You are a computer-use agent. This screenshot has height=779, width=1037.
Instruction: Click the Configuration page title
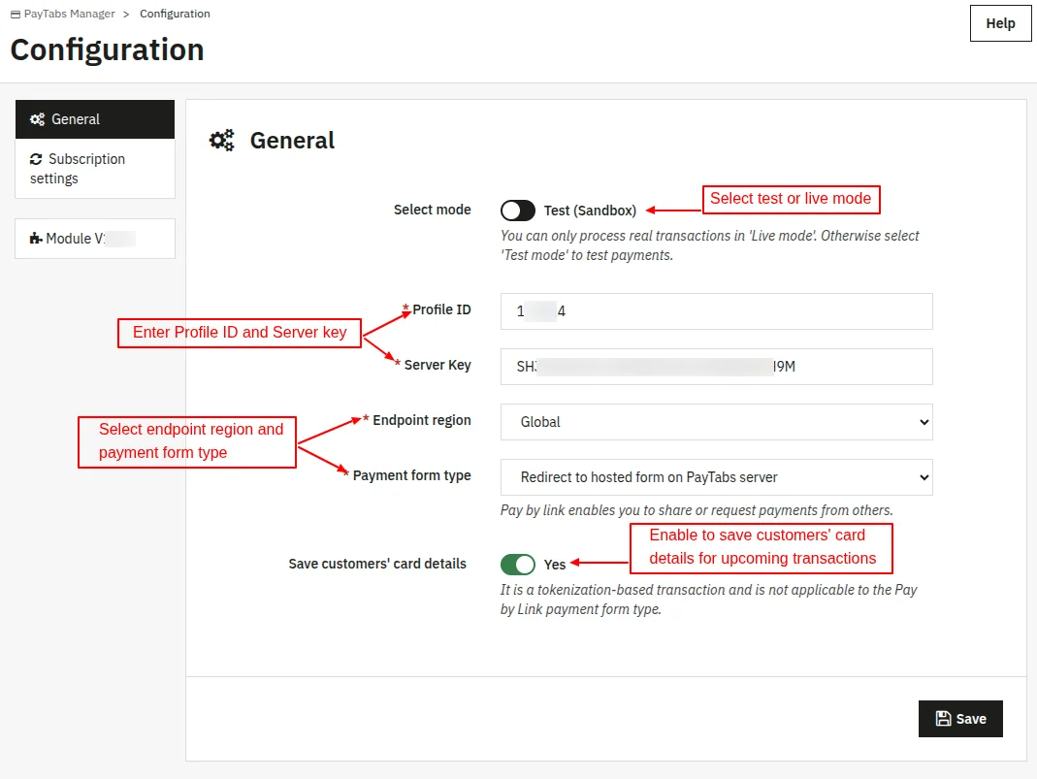(107, 49)
